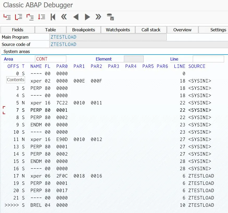This screenshot has width=228, height=213.
Task: Switch to the Table view
Action: click(50, 30)
